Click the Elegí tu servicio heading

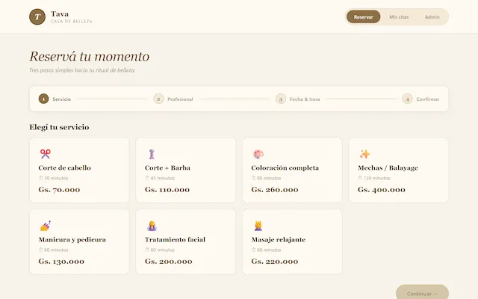59,127
